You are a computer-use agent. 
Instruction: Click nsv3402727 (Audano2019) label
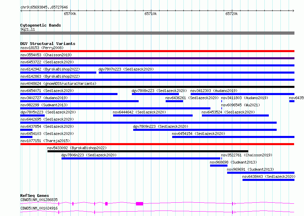coord(44,98)
